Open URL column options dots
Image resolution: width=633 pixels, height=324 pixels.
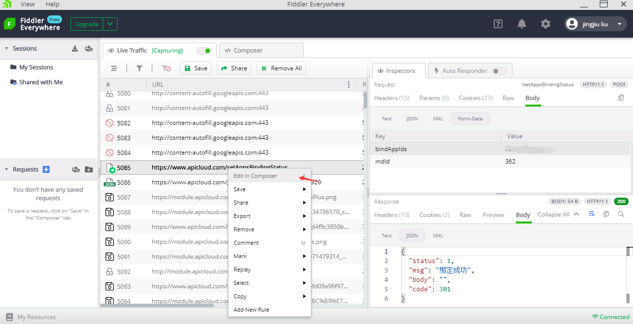click(349, 85)
